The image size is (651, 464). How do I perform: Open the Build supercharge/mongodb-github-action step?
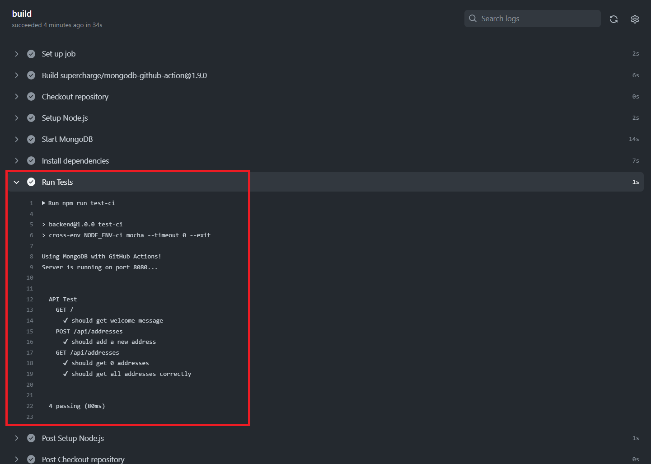[124, 75]
